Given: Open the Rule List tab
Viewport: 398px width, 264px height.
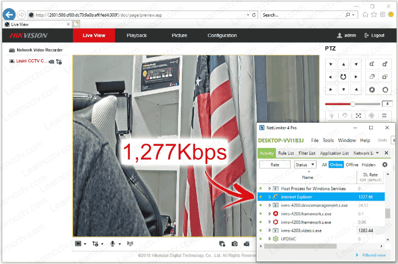Looking at the screenshot, I should 286,153.
